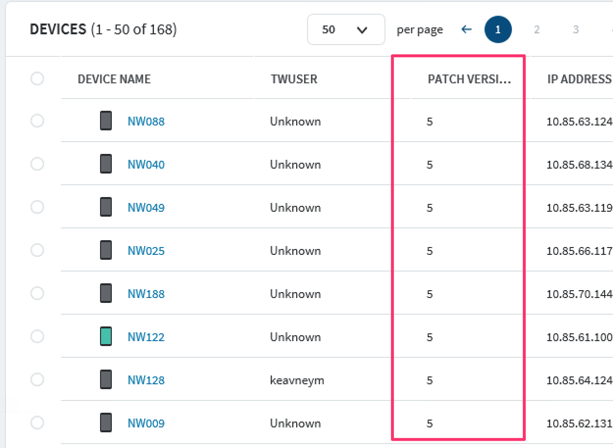Open the 50 per page dropdown
The width and height of the screenshot is (613, 448).
coord(346,29)
